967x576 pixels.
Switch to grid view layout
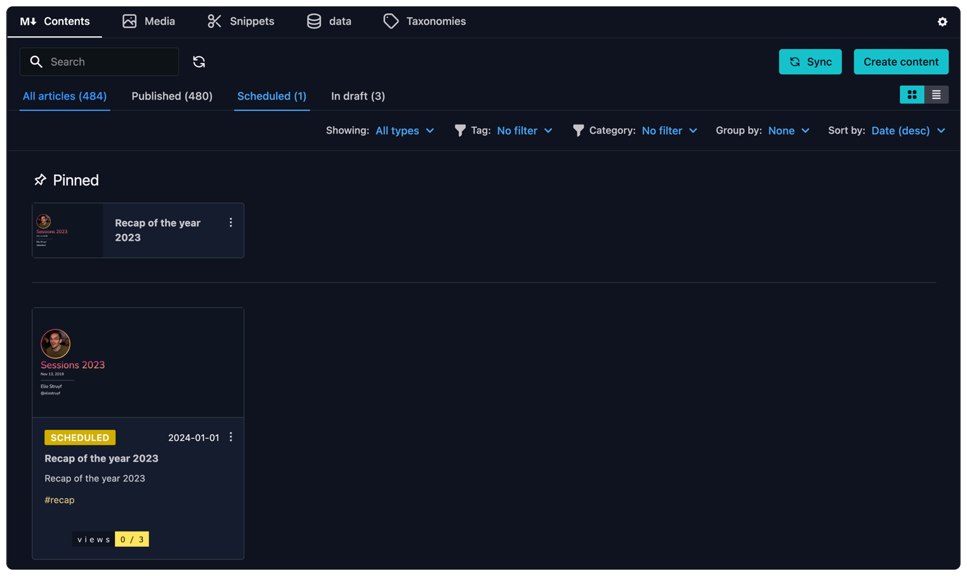point(912,95)
